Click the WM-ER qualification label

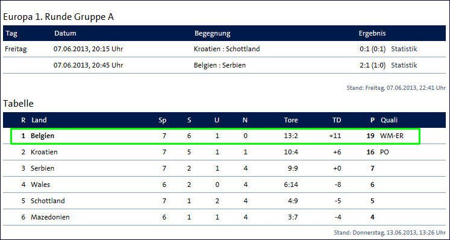[x=392, y=136]
